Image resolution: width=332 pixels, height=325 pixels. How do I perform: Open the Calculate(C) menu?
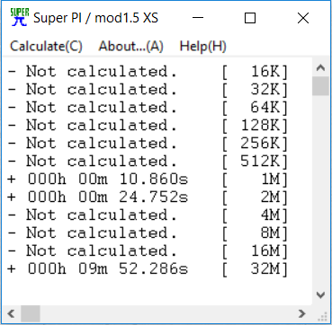tap(46, 47)
